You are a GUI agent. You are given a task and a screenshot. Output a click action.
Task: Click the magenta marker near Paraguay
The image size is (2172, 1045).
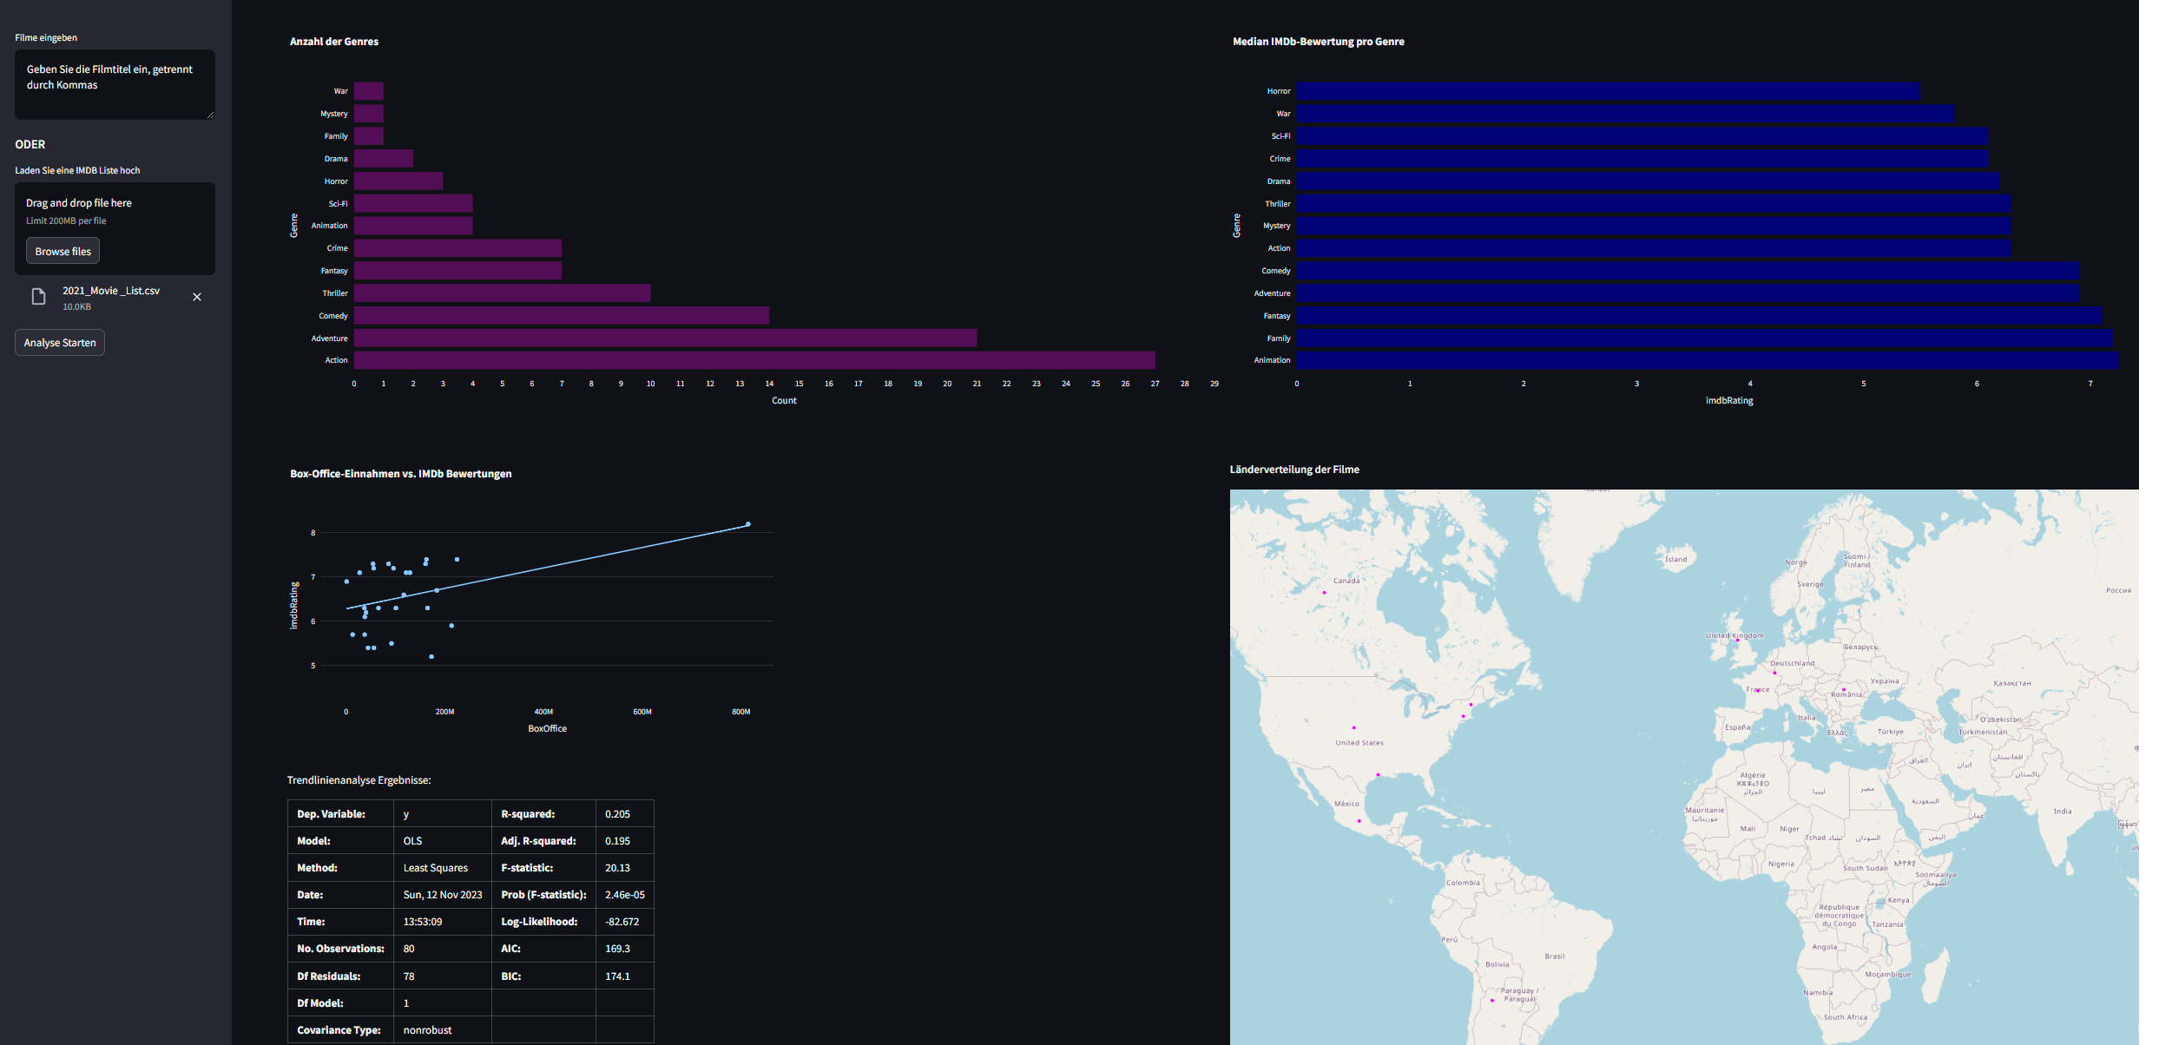click(1492, 1001)
